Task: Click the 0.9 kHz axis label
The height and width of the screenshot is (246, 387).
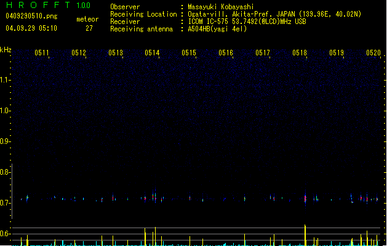Action: (x=5, y=141)
